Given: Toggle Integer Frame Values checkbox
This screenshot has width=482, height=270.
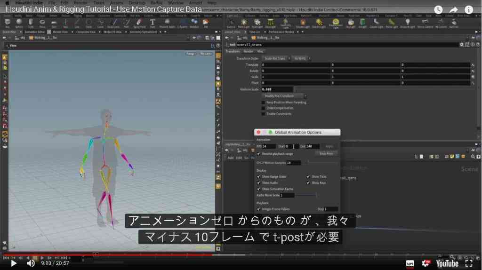Looking at the screenshot, I should [258, 209].
